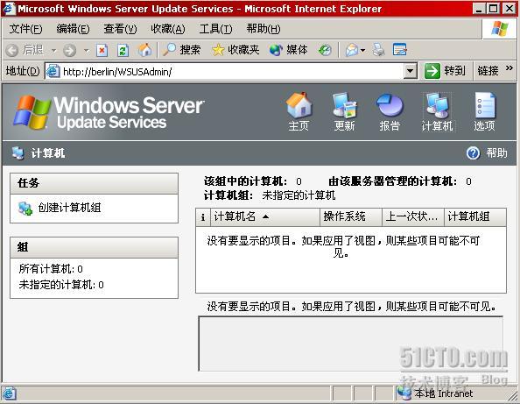Open the Help (帮助) menu

263,29
